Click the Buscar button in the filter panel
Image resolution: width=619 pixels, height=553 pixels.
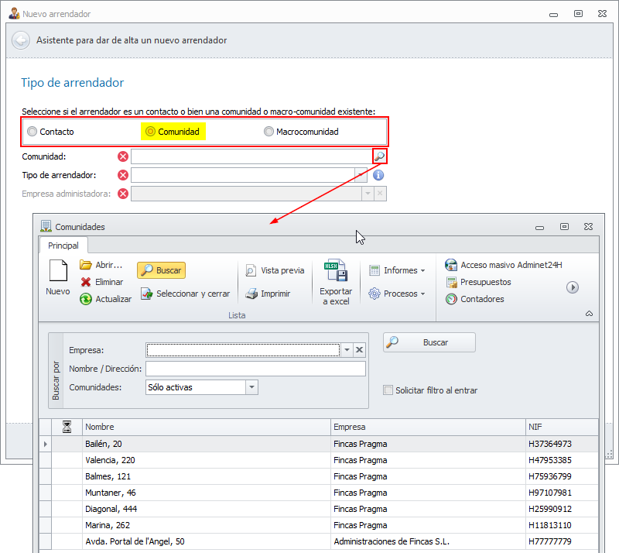tap(429, 342)
